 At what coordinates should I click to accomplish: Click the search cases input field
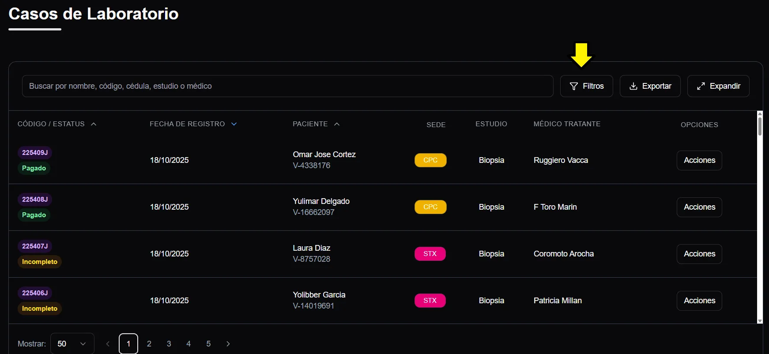pos(287,86)
